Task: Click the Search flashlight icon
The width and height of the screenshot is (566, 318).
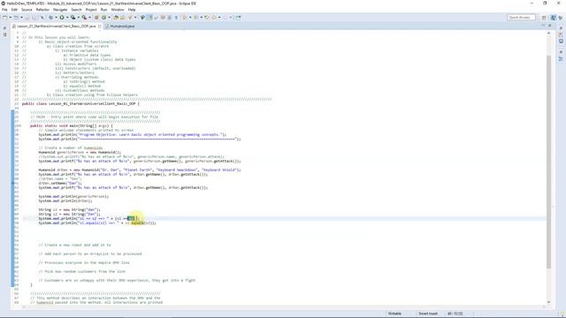Action: (130, 18)
